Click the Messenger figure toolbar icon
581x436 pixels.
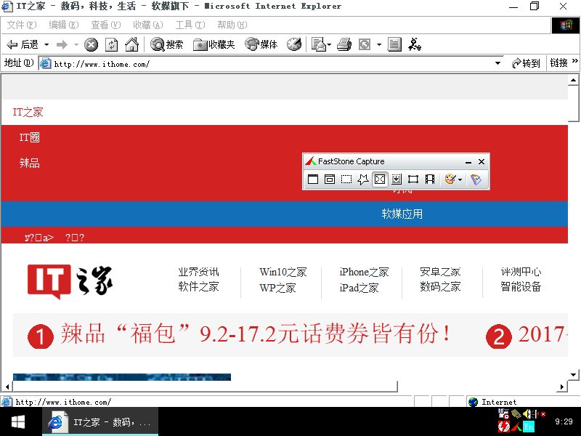(414, 44)
